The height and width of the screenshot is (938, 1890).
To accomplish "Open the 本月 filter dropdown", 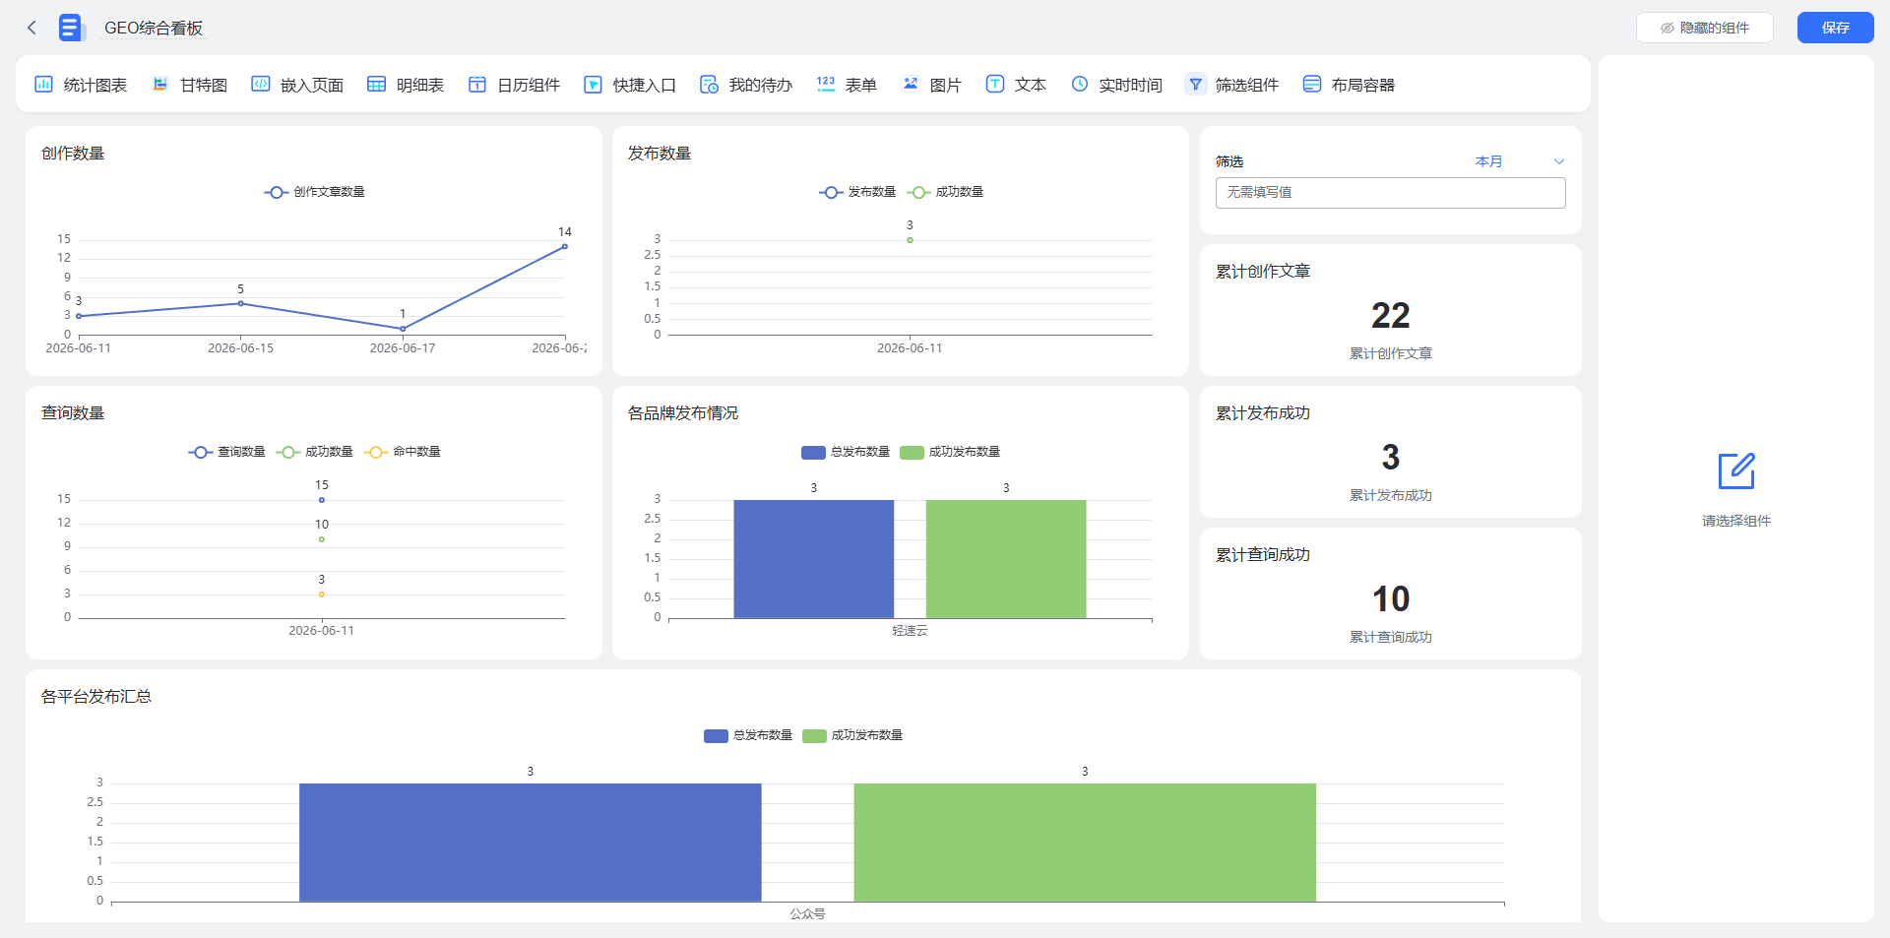I will 1488,161.
